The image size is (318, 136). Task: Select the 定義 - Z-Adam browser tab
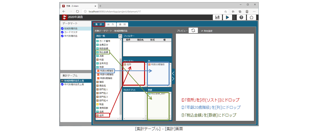(x=80, y=6)
